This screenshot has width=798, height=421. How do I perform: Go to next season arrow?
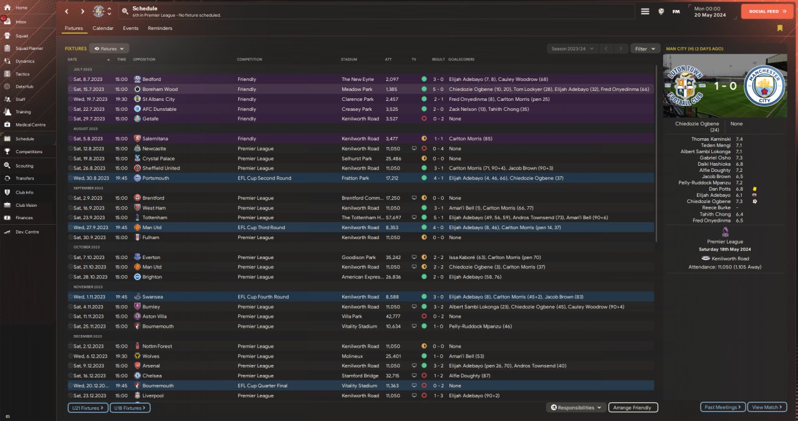[x=620, y=49]
